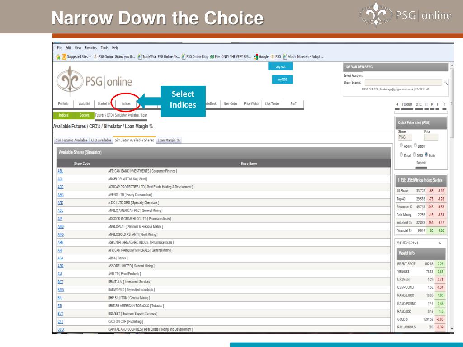
Task: Click the left arrow beside FORUM
Action: pyautogui.click(x=397, y=104)
